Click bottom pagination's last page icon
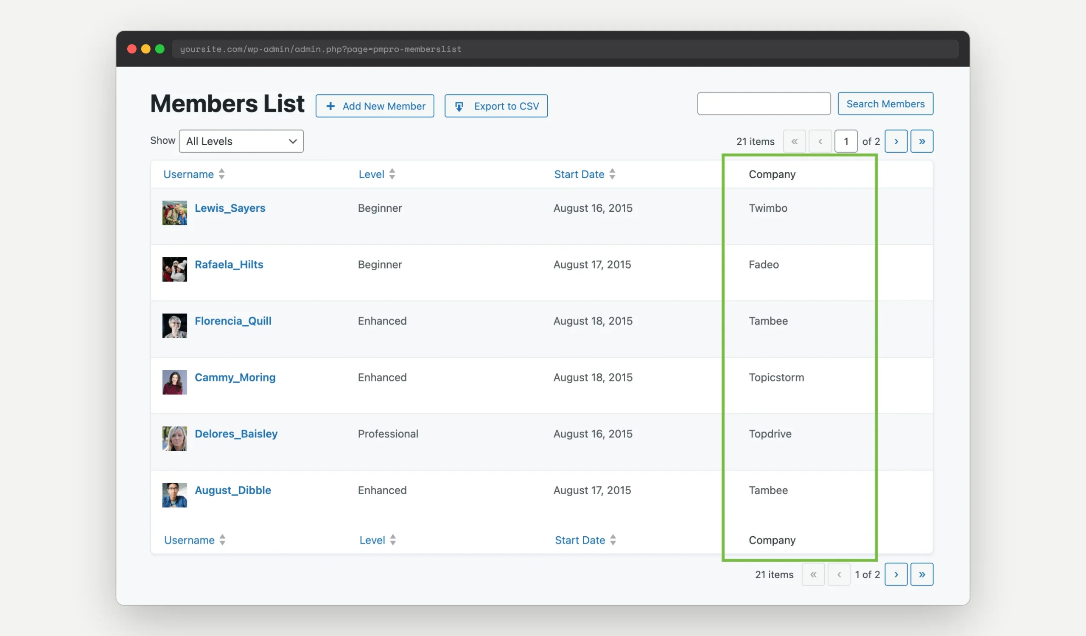Viewport: 1086px width, 636px height. (x=922, y=574)
